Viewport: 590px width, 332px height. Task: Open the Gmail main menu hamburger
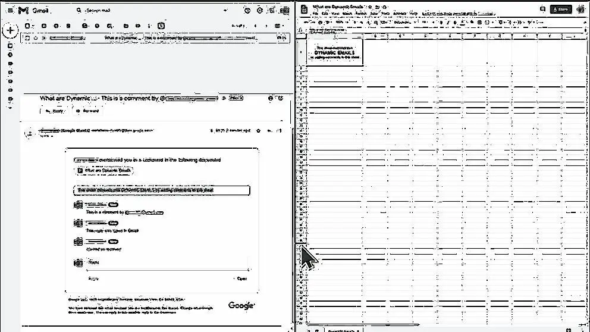click(10, 11)
